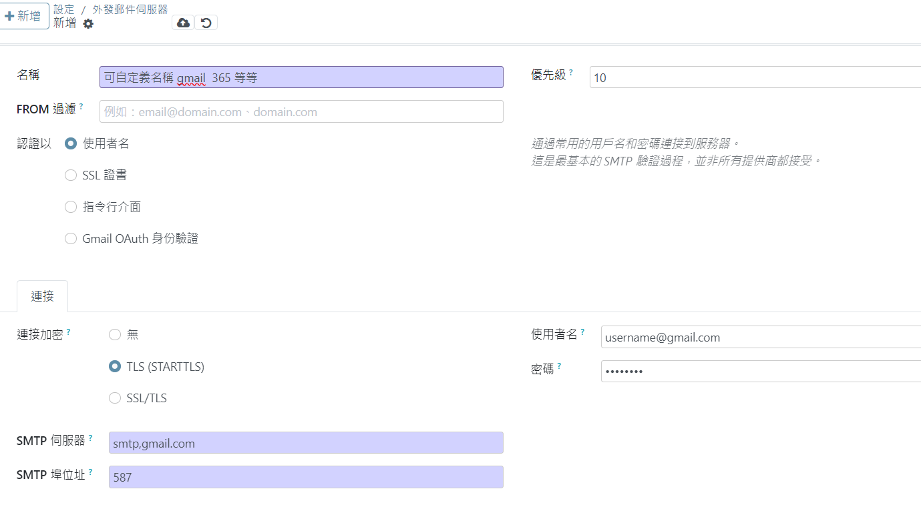The height and width of the screenshot is (519, 921).
Task: Click the 新增 create button
Action: coord(25,16)
